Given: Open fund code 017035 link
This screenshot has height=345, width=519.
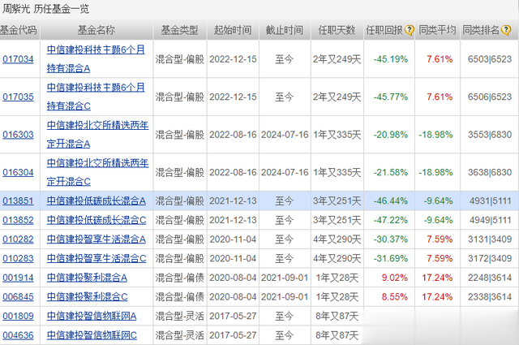Looking at the screenshot, I should [18, 97].
